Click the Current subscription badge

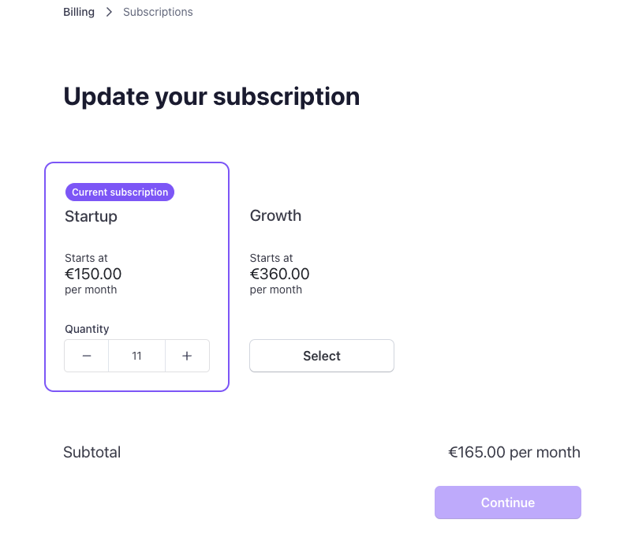click(120, 192)
